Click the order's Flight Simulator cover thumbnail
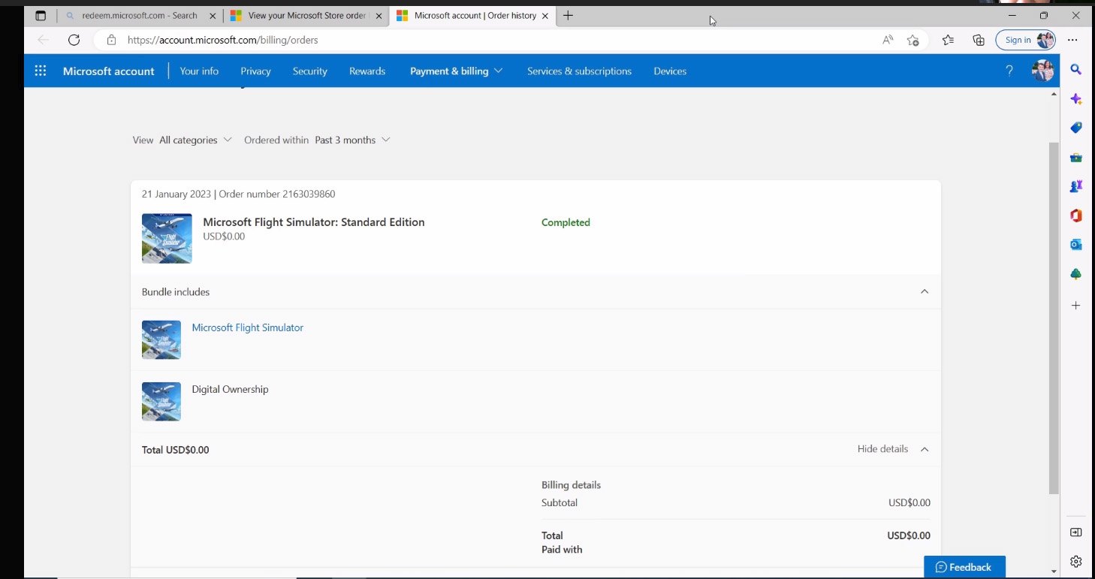1095x579 pixels. tap(167, 239)
